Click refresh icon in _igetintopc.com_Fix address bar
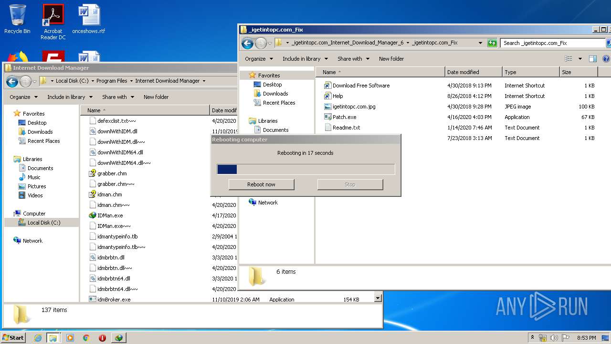Viewport: 611px width, 344px height. point(492,43)
